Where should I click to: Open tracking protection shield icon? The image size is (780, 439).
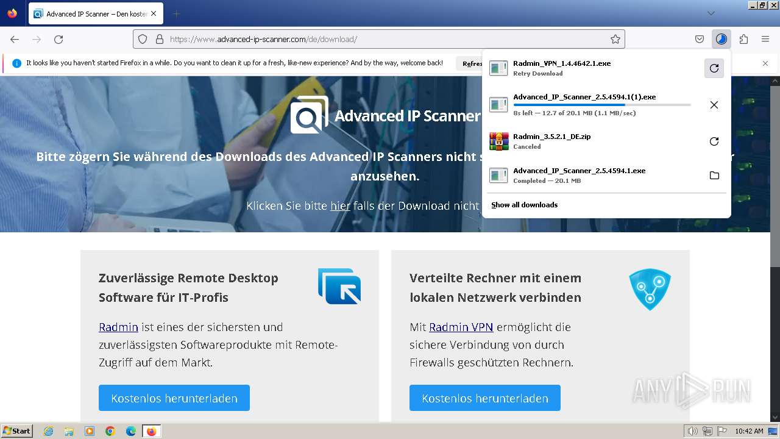click(x=143, y=39)
